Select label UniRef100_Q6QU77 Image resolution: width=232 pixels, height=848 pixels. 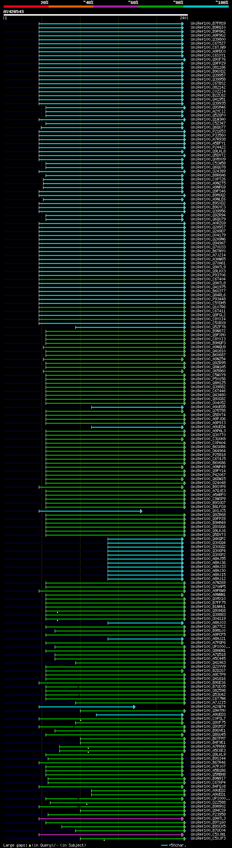pyautogui.click(x=208, y=127)
